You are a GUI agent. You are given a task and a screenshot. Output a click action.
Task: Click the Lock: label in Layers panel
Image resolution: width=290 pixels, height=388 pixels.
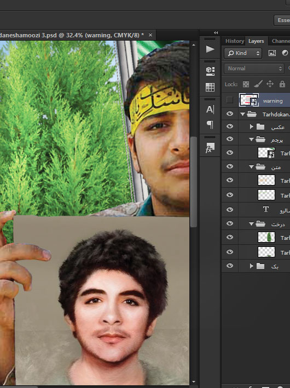(x=231, y=85)
